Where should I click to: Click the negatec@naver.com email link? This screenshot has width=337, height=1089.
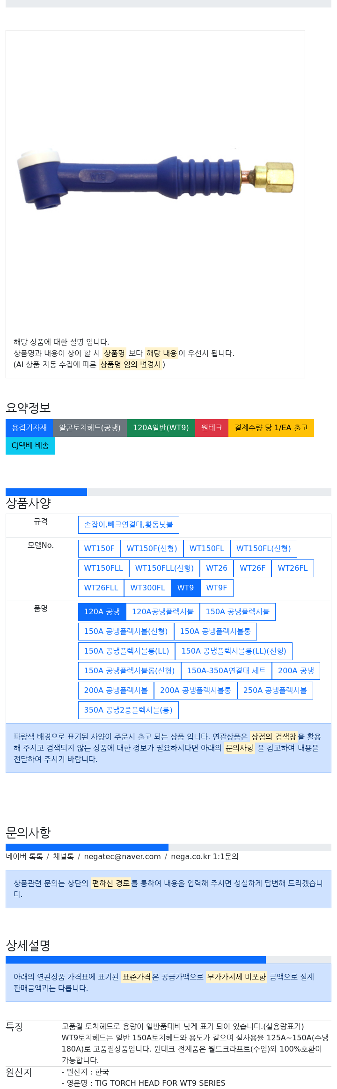pyautogui.click(x=122, y=856)
